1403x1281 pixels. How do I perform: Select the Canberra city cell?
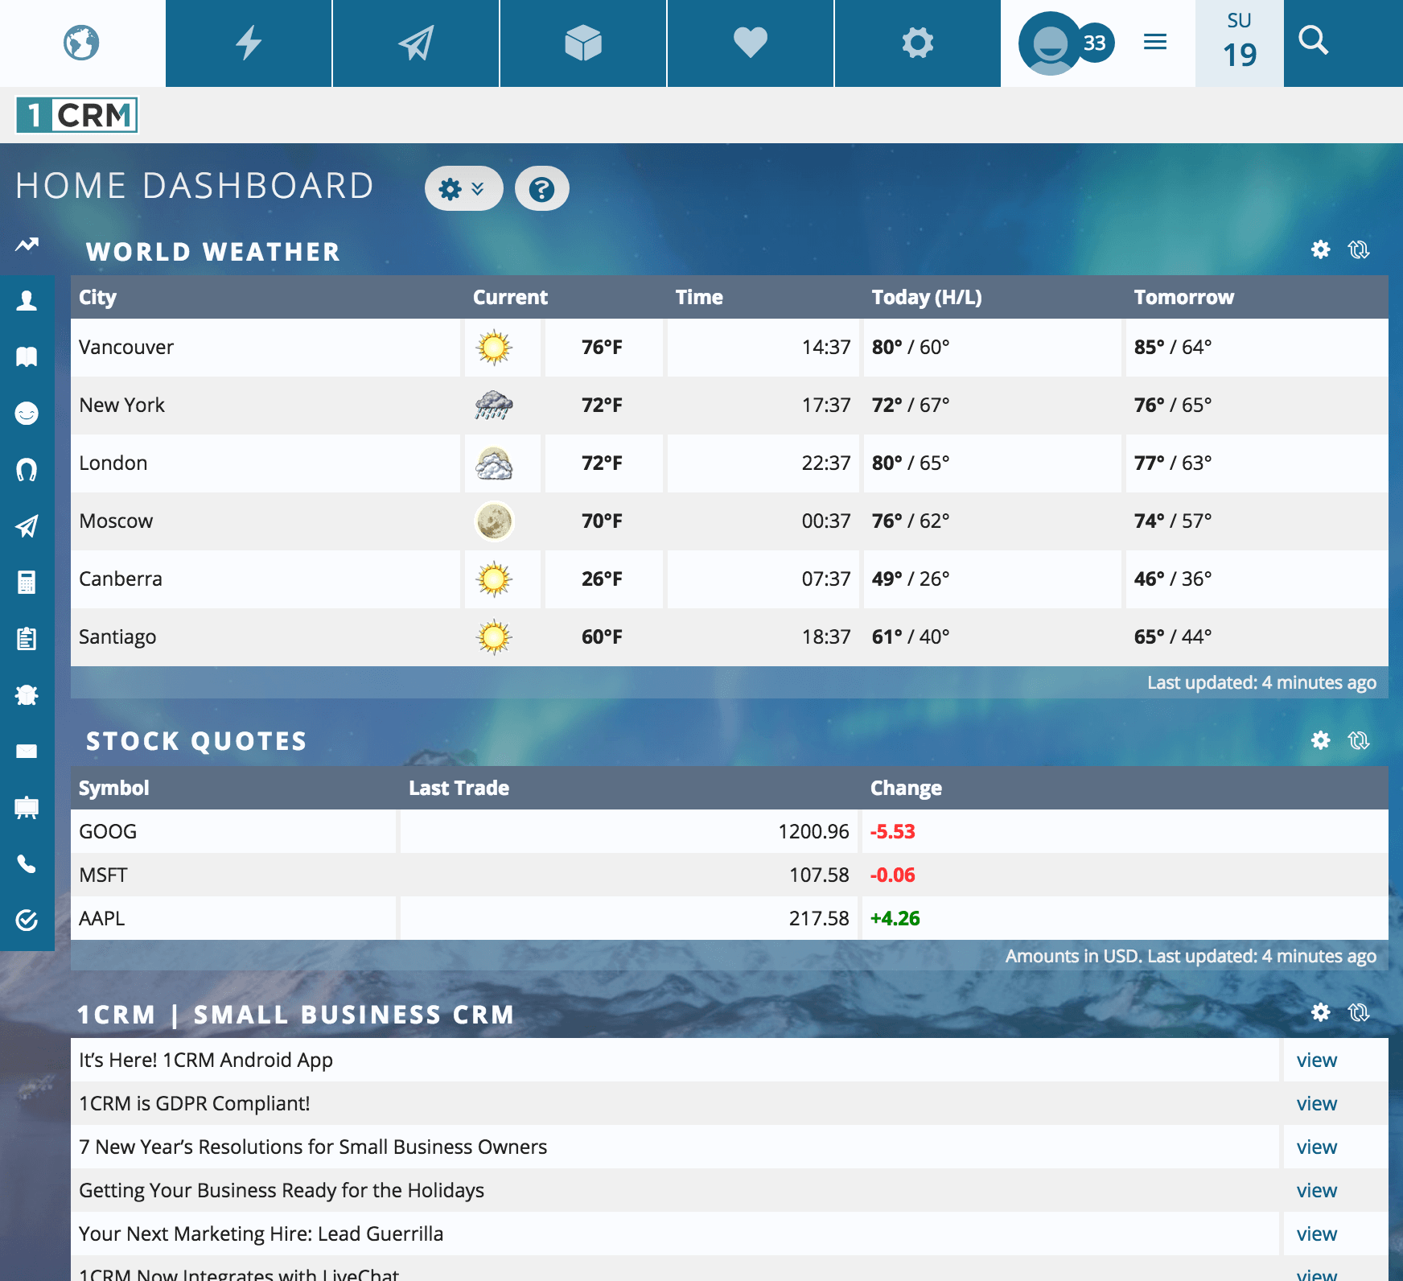point(265,579)
